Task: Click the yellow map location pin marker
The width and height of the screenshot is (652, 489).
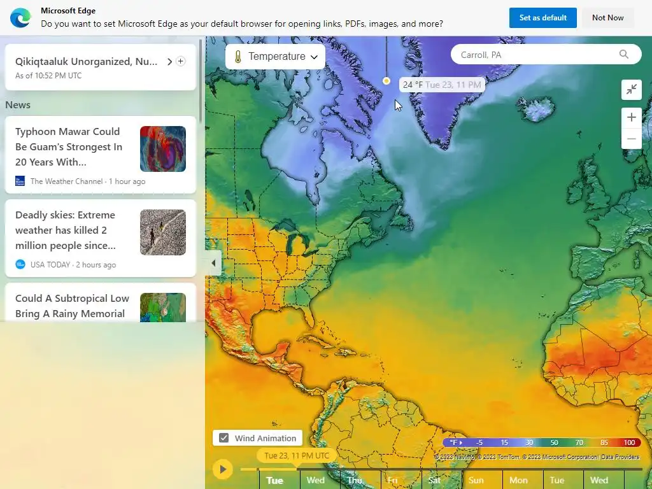Action: pos(386,81)
